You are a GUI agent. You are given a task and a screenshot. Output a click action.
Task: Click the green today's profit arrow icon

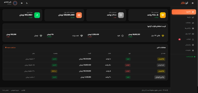coord(37,15)
